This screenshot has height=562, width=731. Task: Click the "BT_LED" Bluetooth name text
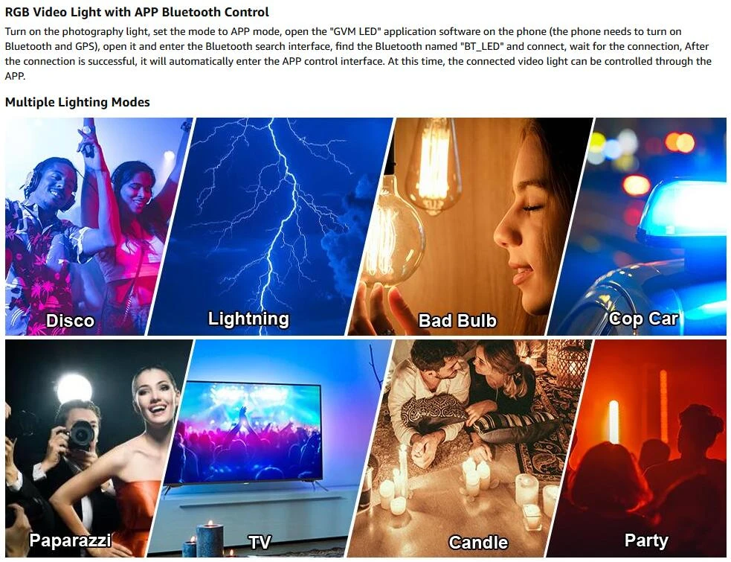482,47
